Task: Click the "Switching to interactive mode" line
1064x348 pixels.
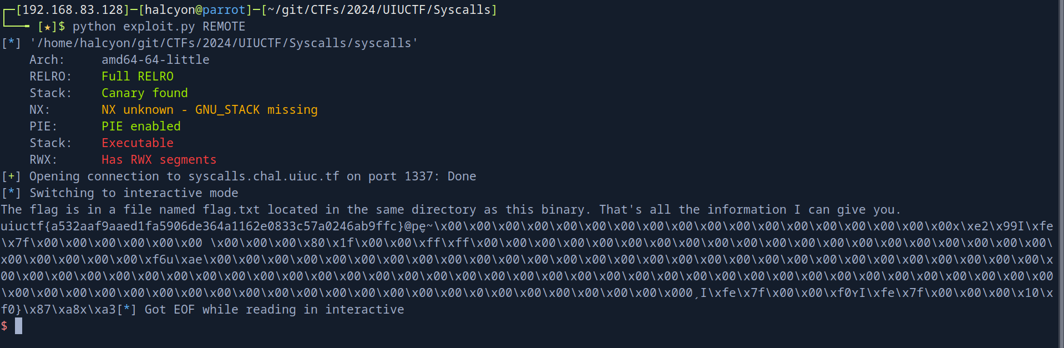Action: pyautogui.click(x=134, y=193)
